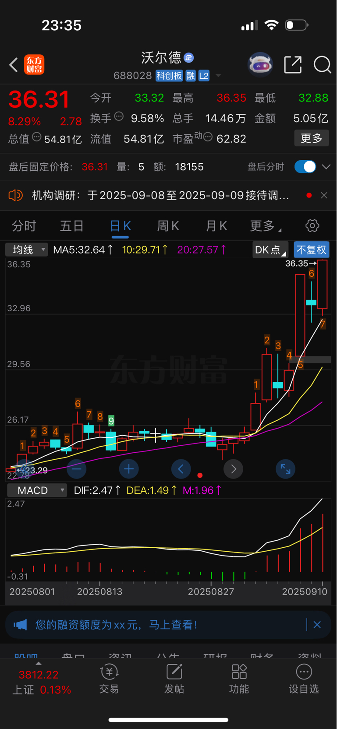
Task: Tap the speaker announcement icon
Action: (16, 195)
